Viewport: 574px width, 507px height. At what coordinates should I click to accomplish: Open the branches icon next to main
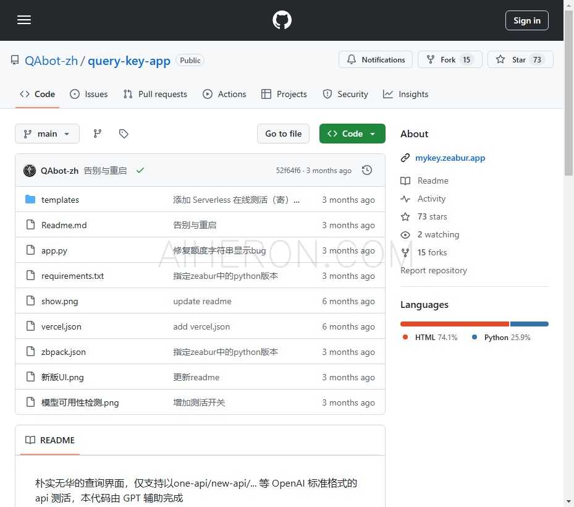tap(97, 134)
